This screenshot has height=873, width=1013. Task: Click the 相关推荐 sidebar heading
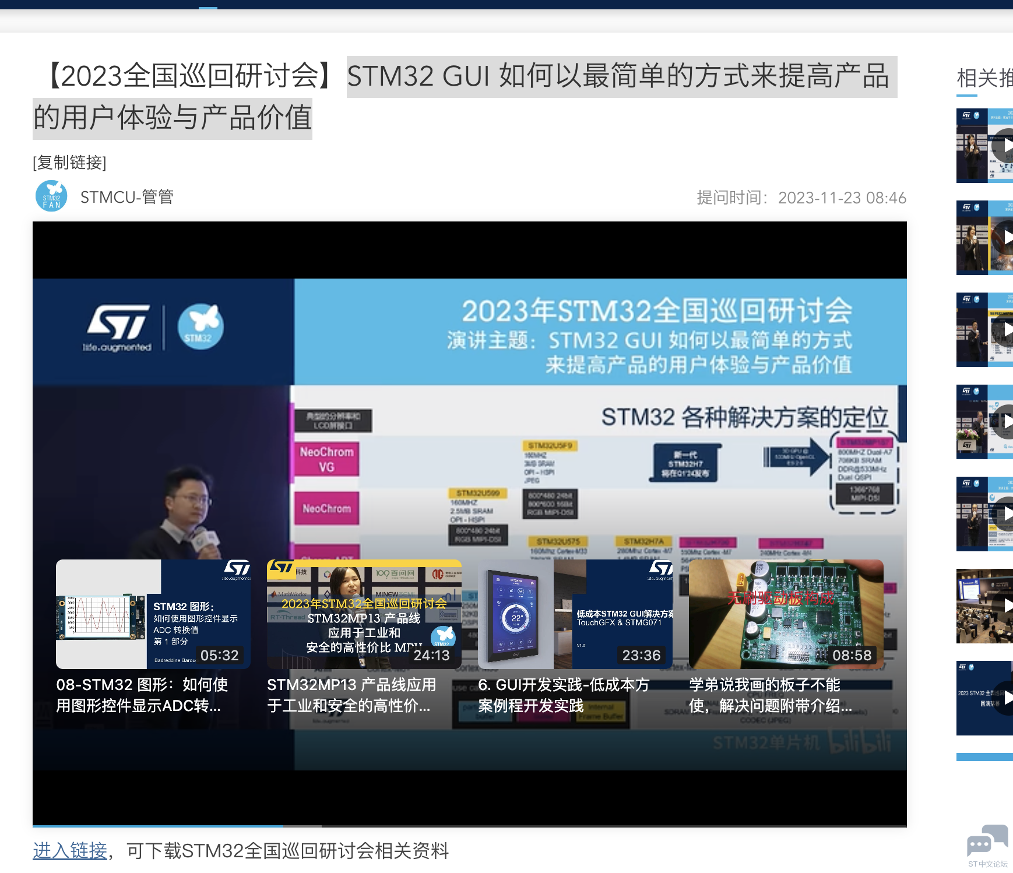(x=985, y=78)
